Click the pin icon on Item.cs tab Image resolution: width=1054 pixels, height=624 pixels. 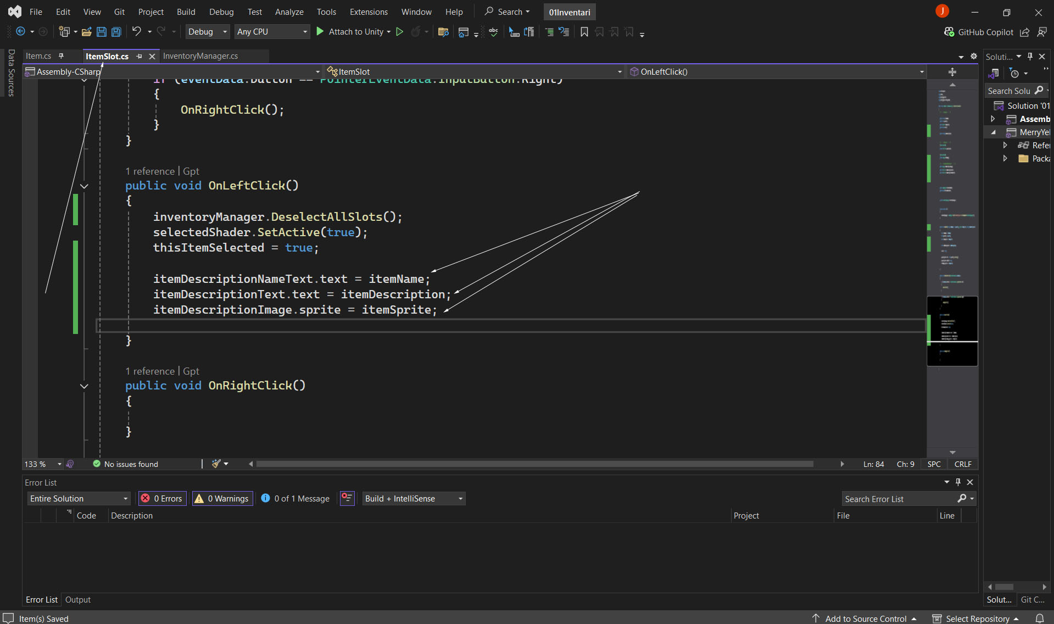pos(61,56)
